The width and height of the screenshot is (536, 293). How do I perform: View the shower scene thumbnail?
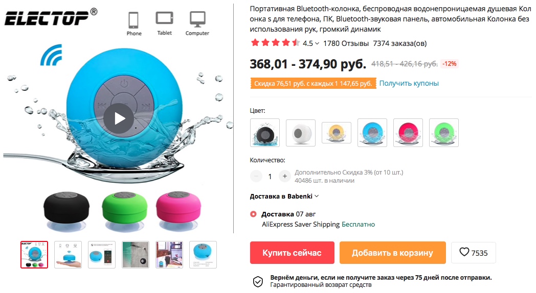tap(136, 254)
